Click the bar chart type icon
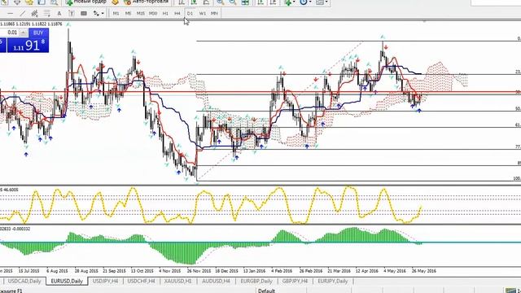Image resolution: width=521 pixels, height=293 pixels. coord(182,2)
